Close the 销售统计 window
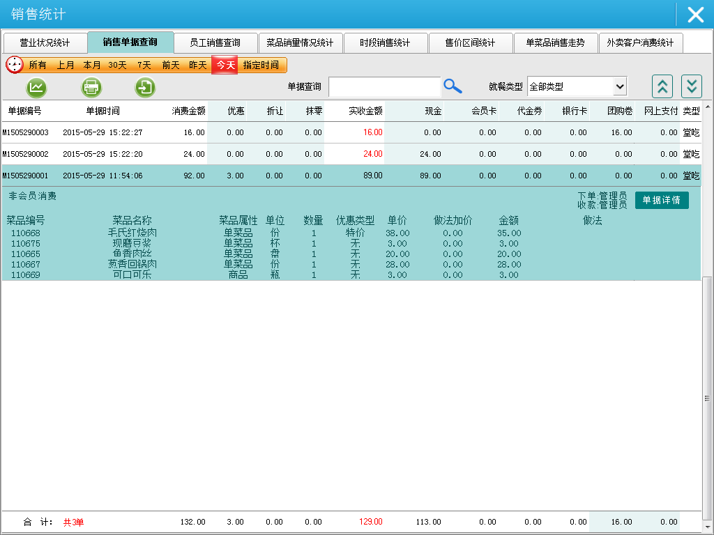This screenshot has width=714, height=535. pyautogui.click(x=695, y=15)
